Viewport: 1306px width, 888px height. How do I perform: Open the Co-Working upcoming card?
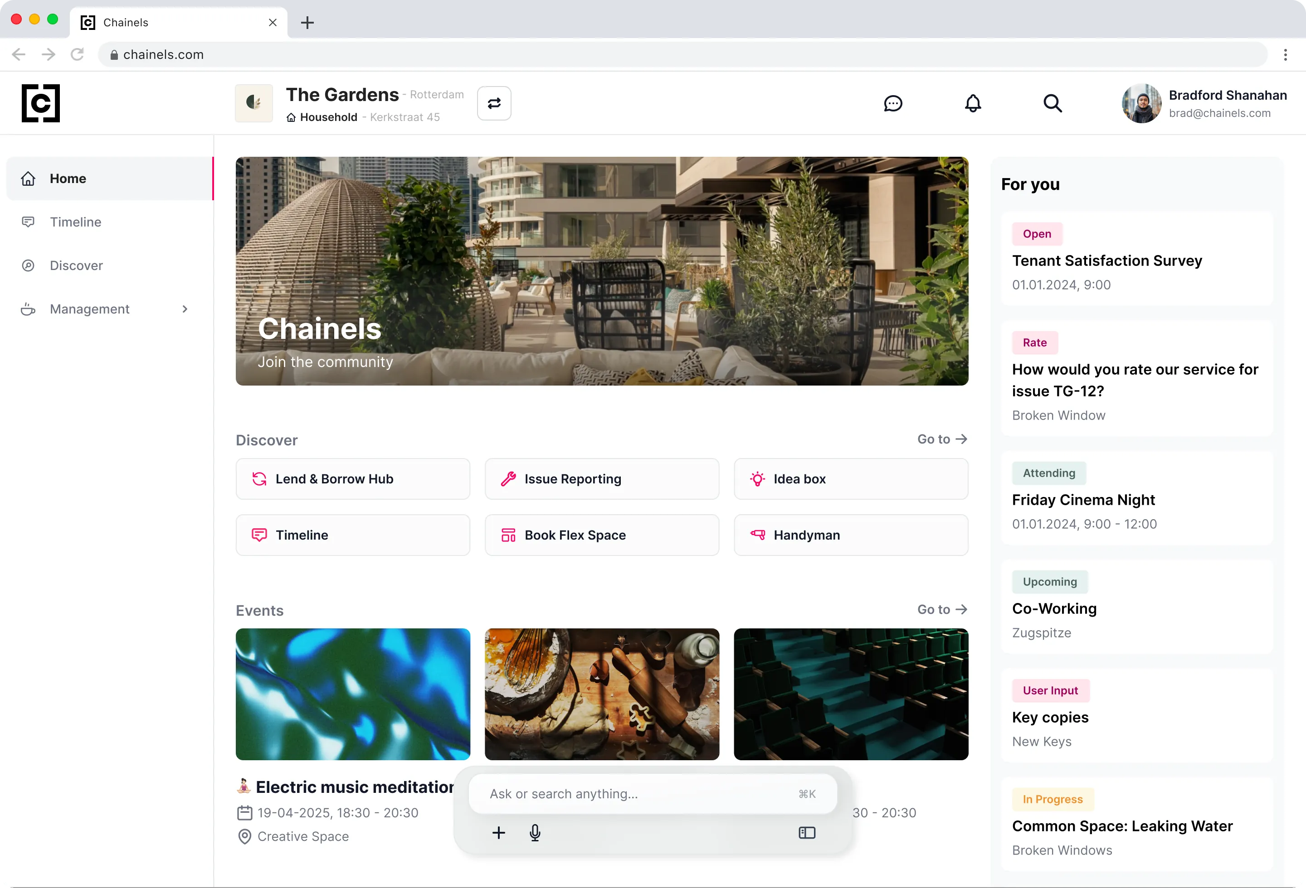coord(1136,607)
